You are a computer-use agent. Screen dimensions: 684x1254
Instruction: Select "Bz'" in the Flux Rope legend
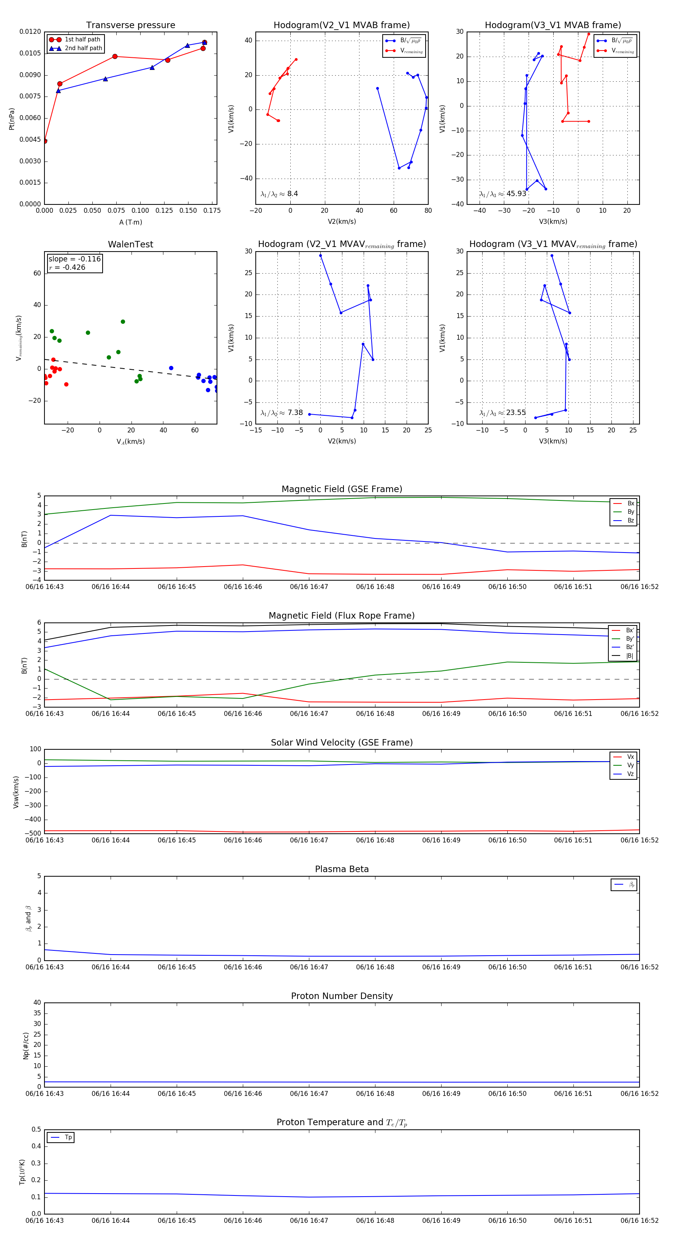623,647
